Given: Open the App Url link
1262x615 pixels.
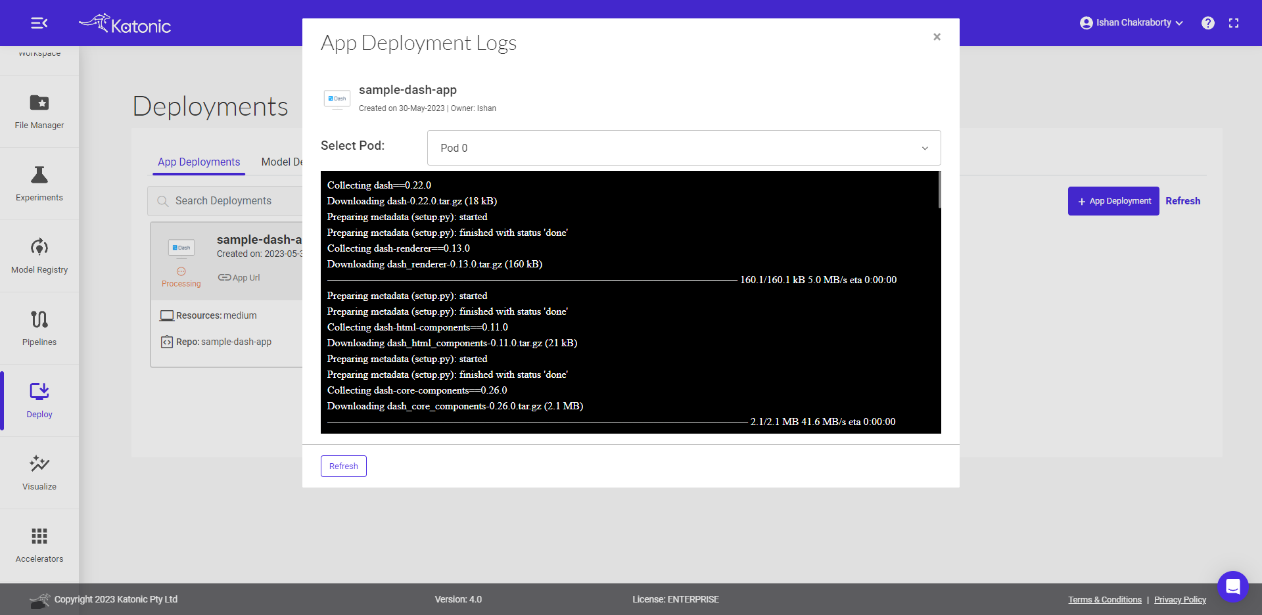Looking at the screenshot, I should (x=239, y=277).
